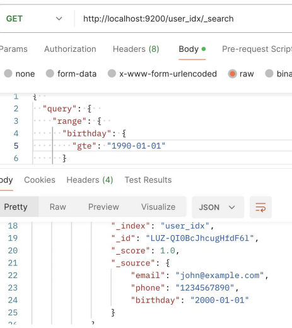Choose x-www-form-urlencoded body type
292x328 pixels.
[x=112, y=74]
